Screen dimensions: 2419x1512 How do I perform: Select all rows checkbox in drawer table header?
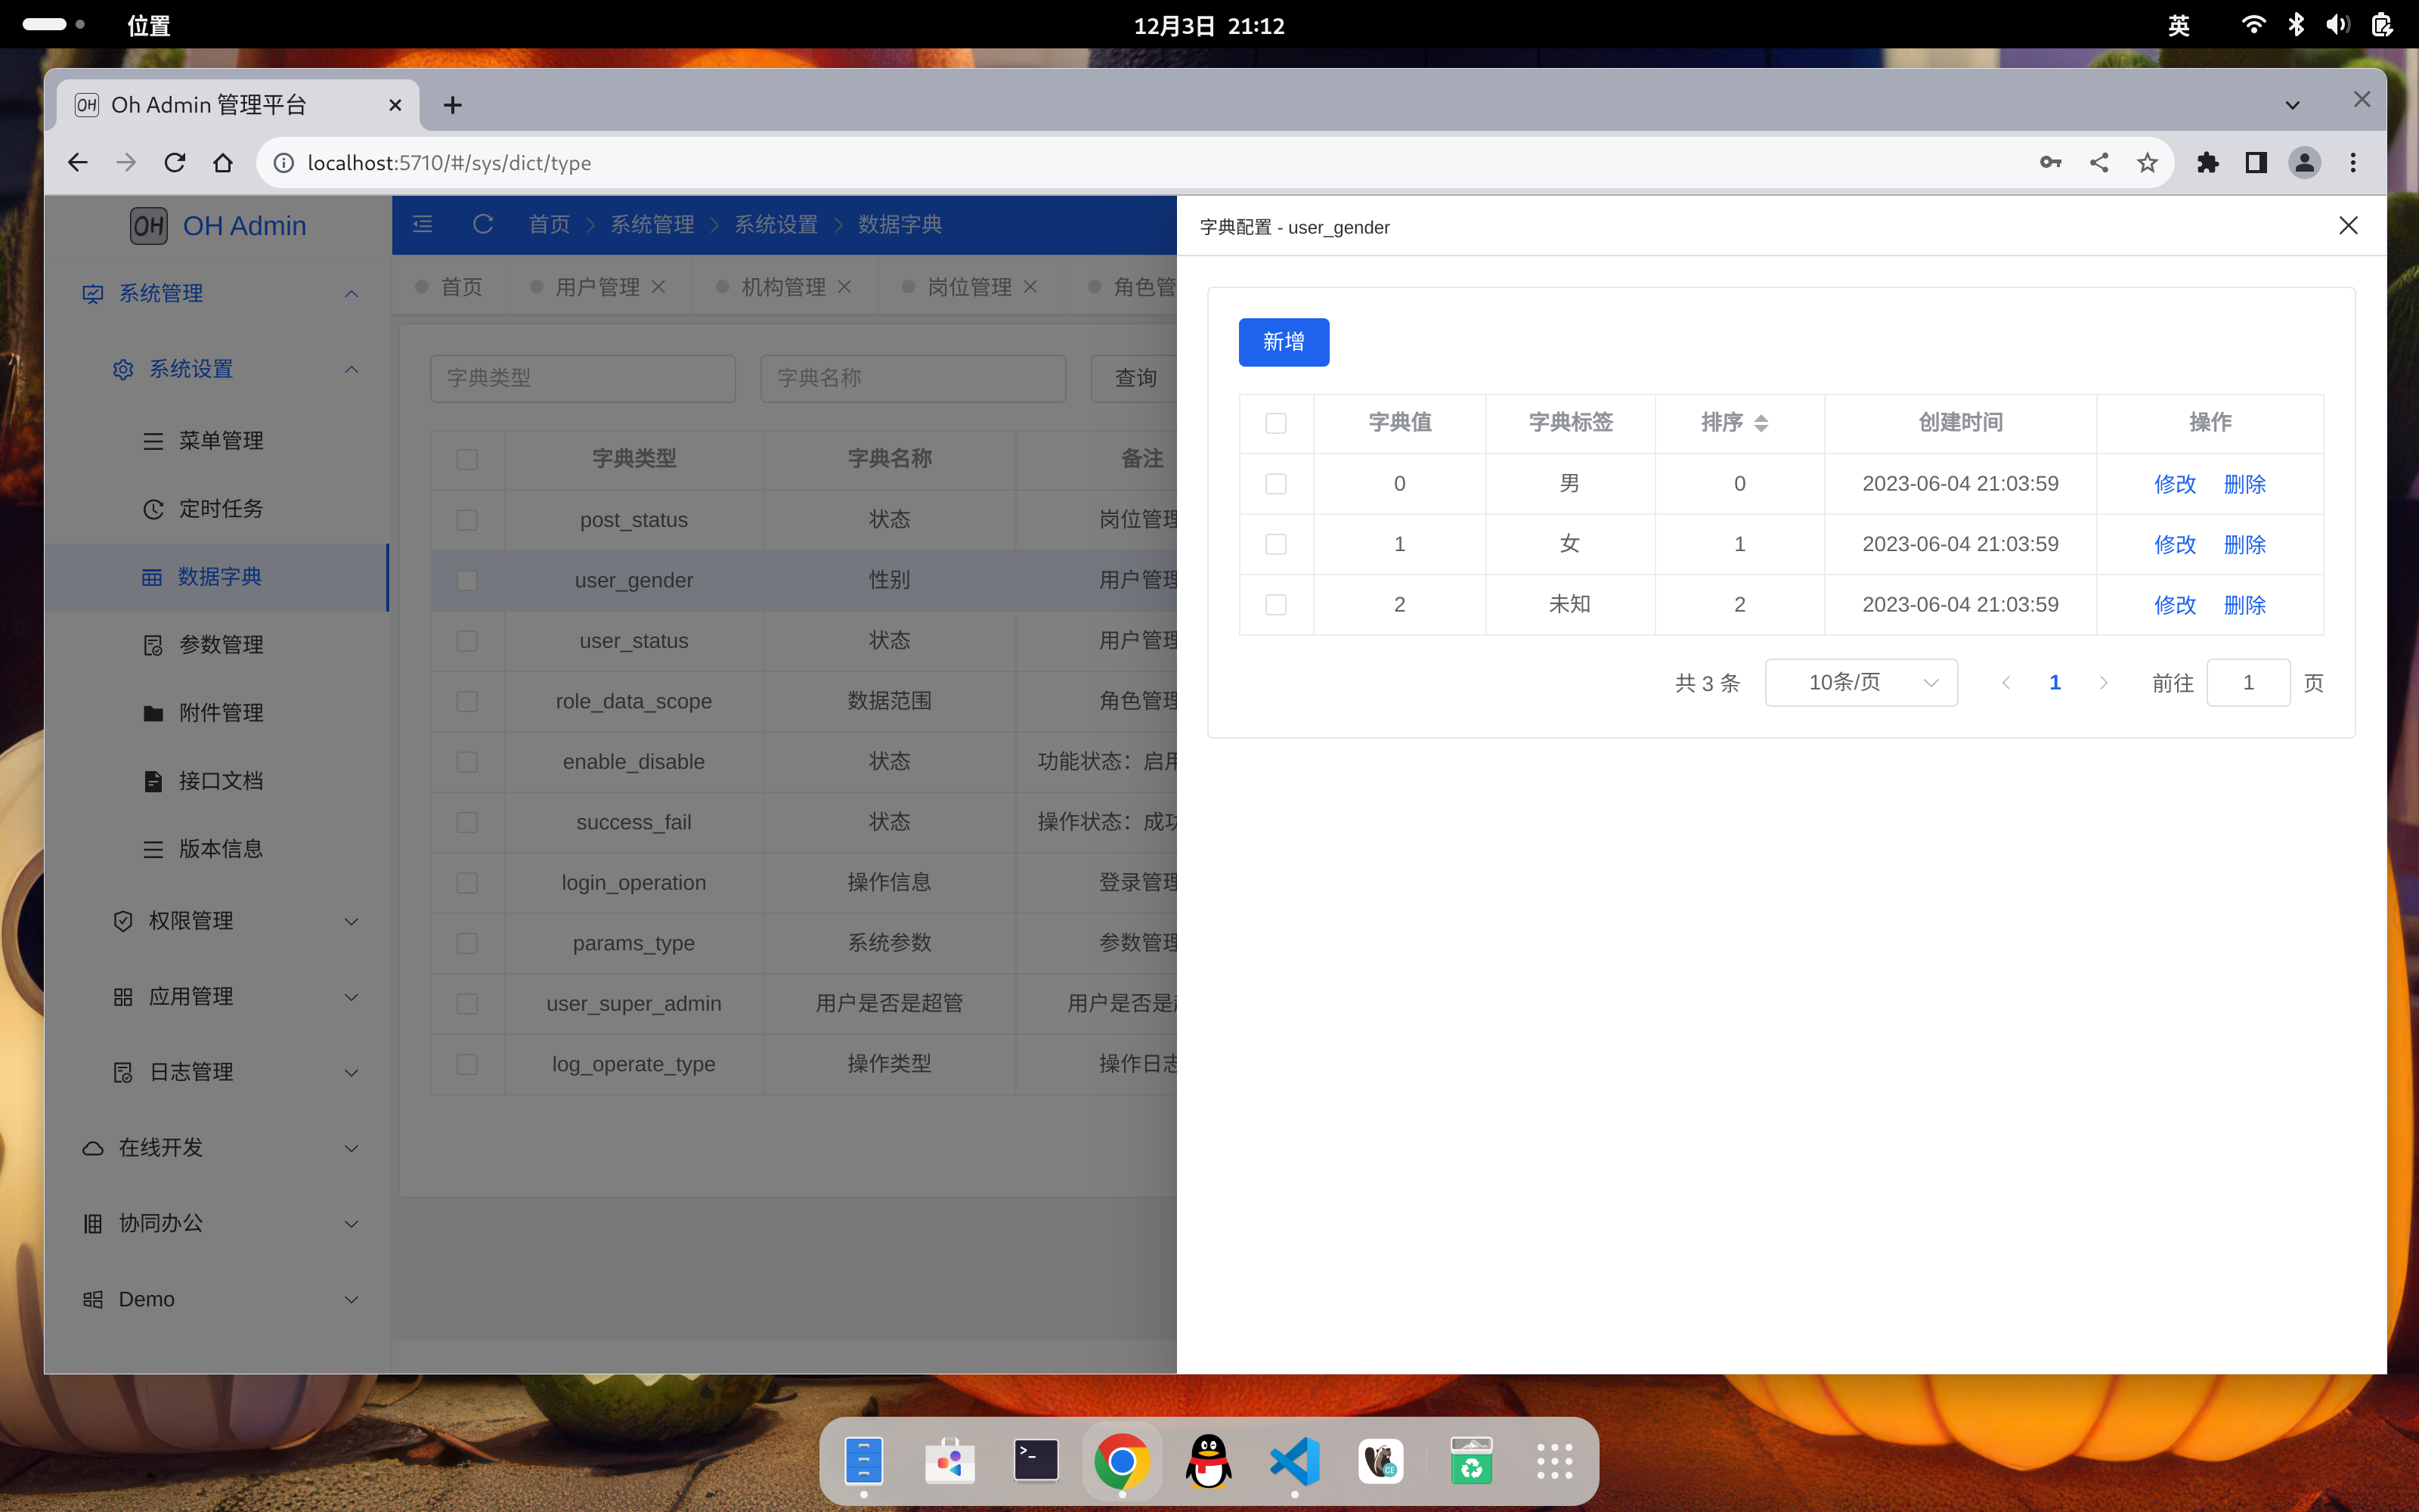point(1275,423)
